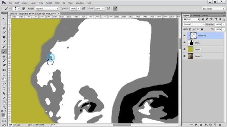The width and height of the screenshot is (227, 127).
Task: Toggle pressure for size button
Action: [115, 8]
